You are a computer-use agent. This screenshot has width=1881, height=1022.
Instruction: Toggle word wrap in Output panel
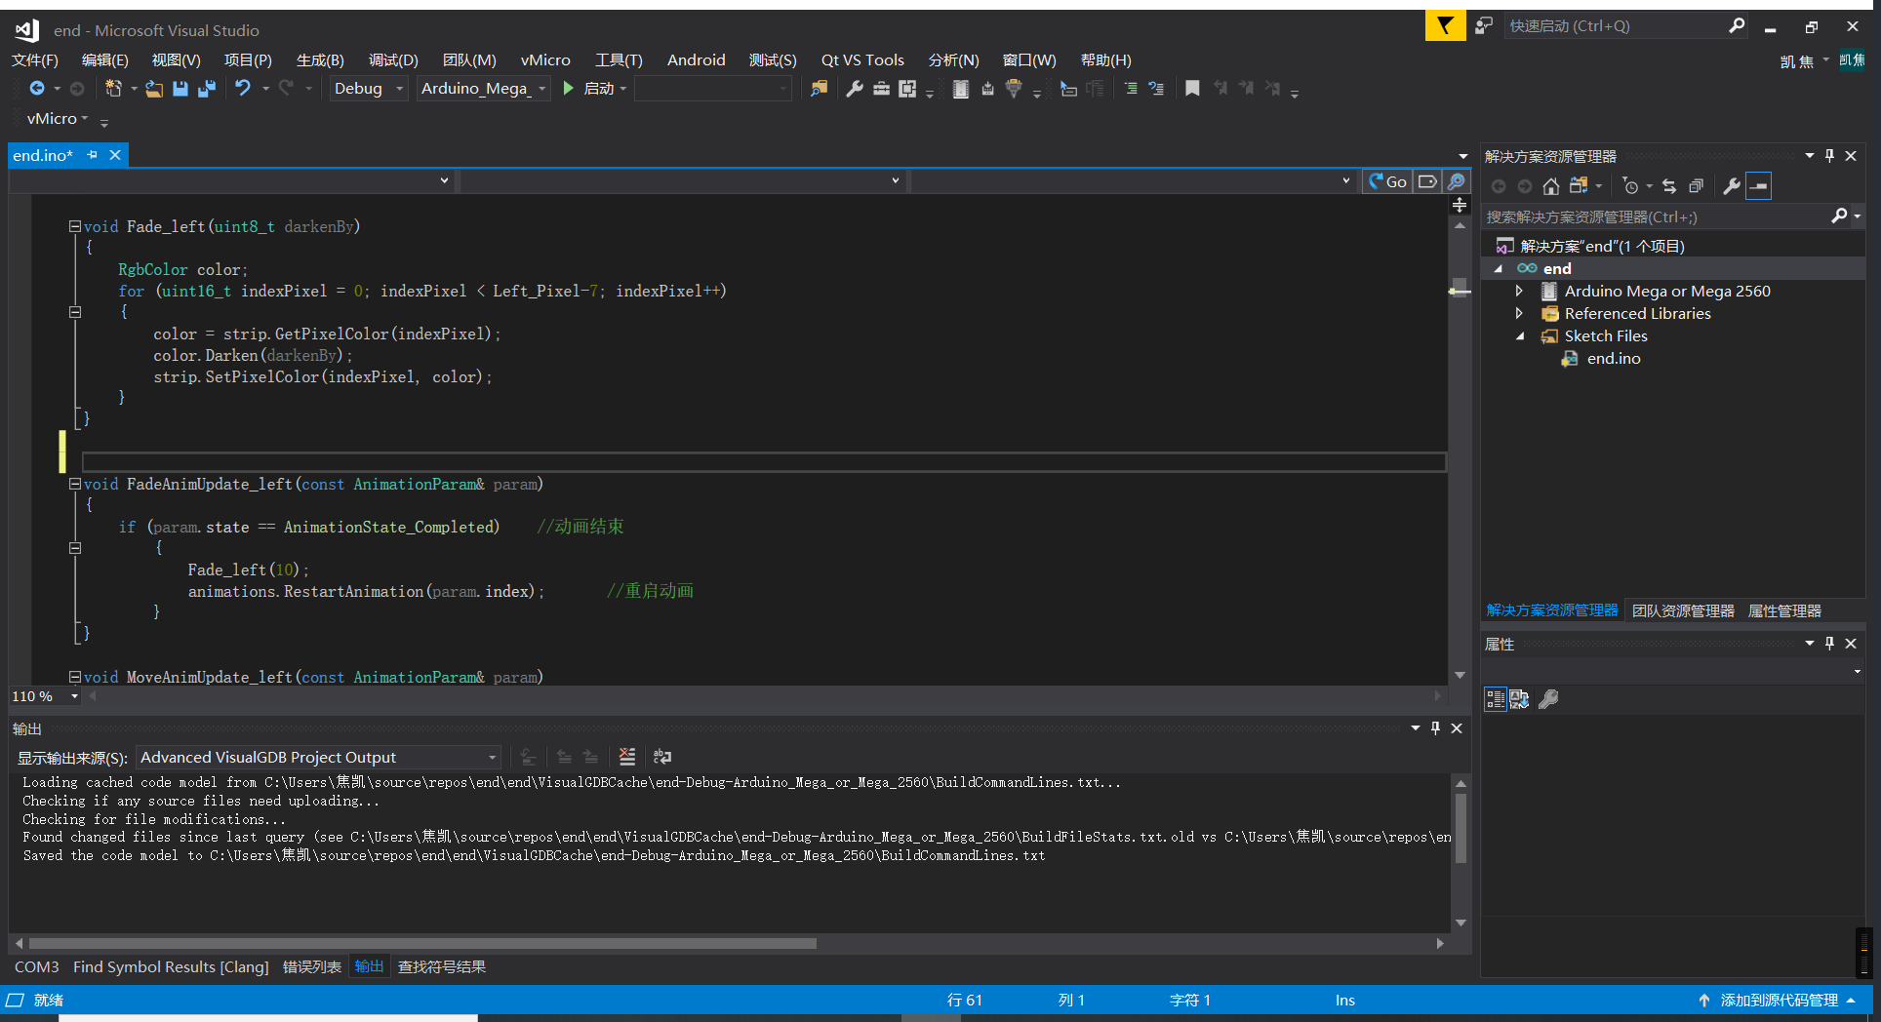(x=662, y=757)
